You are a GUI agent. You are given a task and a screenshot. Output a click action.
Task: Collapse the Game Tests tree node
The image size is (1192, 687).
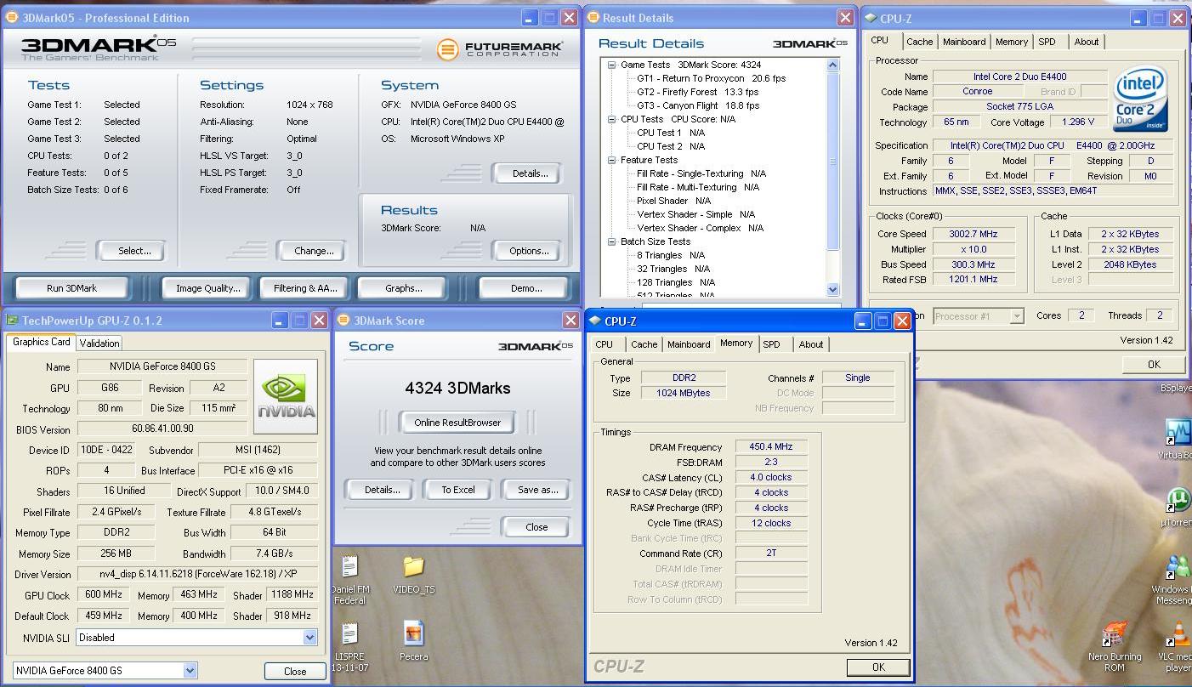pos(611,65)
